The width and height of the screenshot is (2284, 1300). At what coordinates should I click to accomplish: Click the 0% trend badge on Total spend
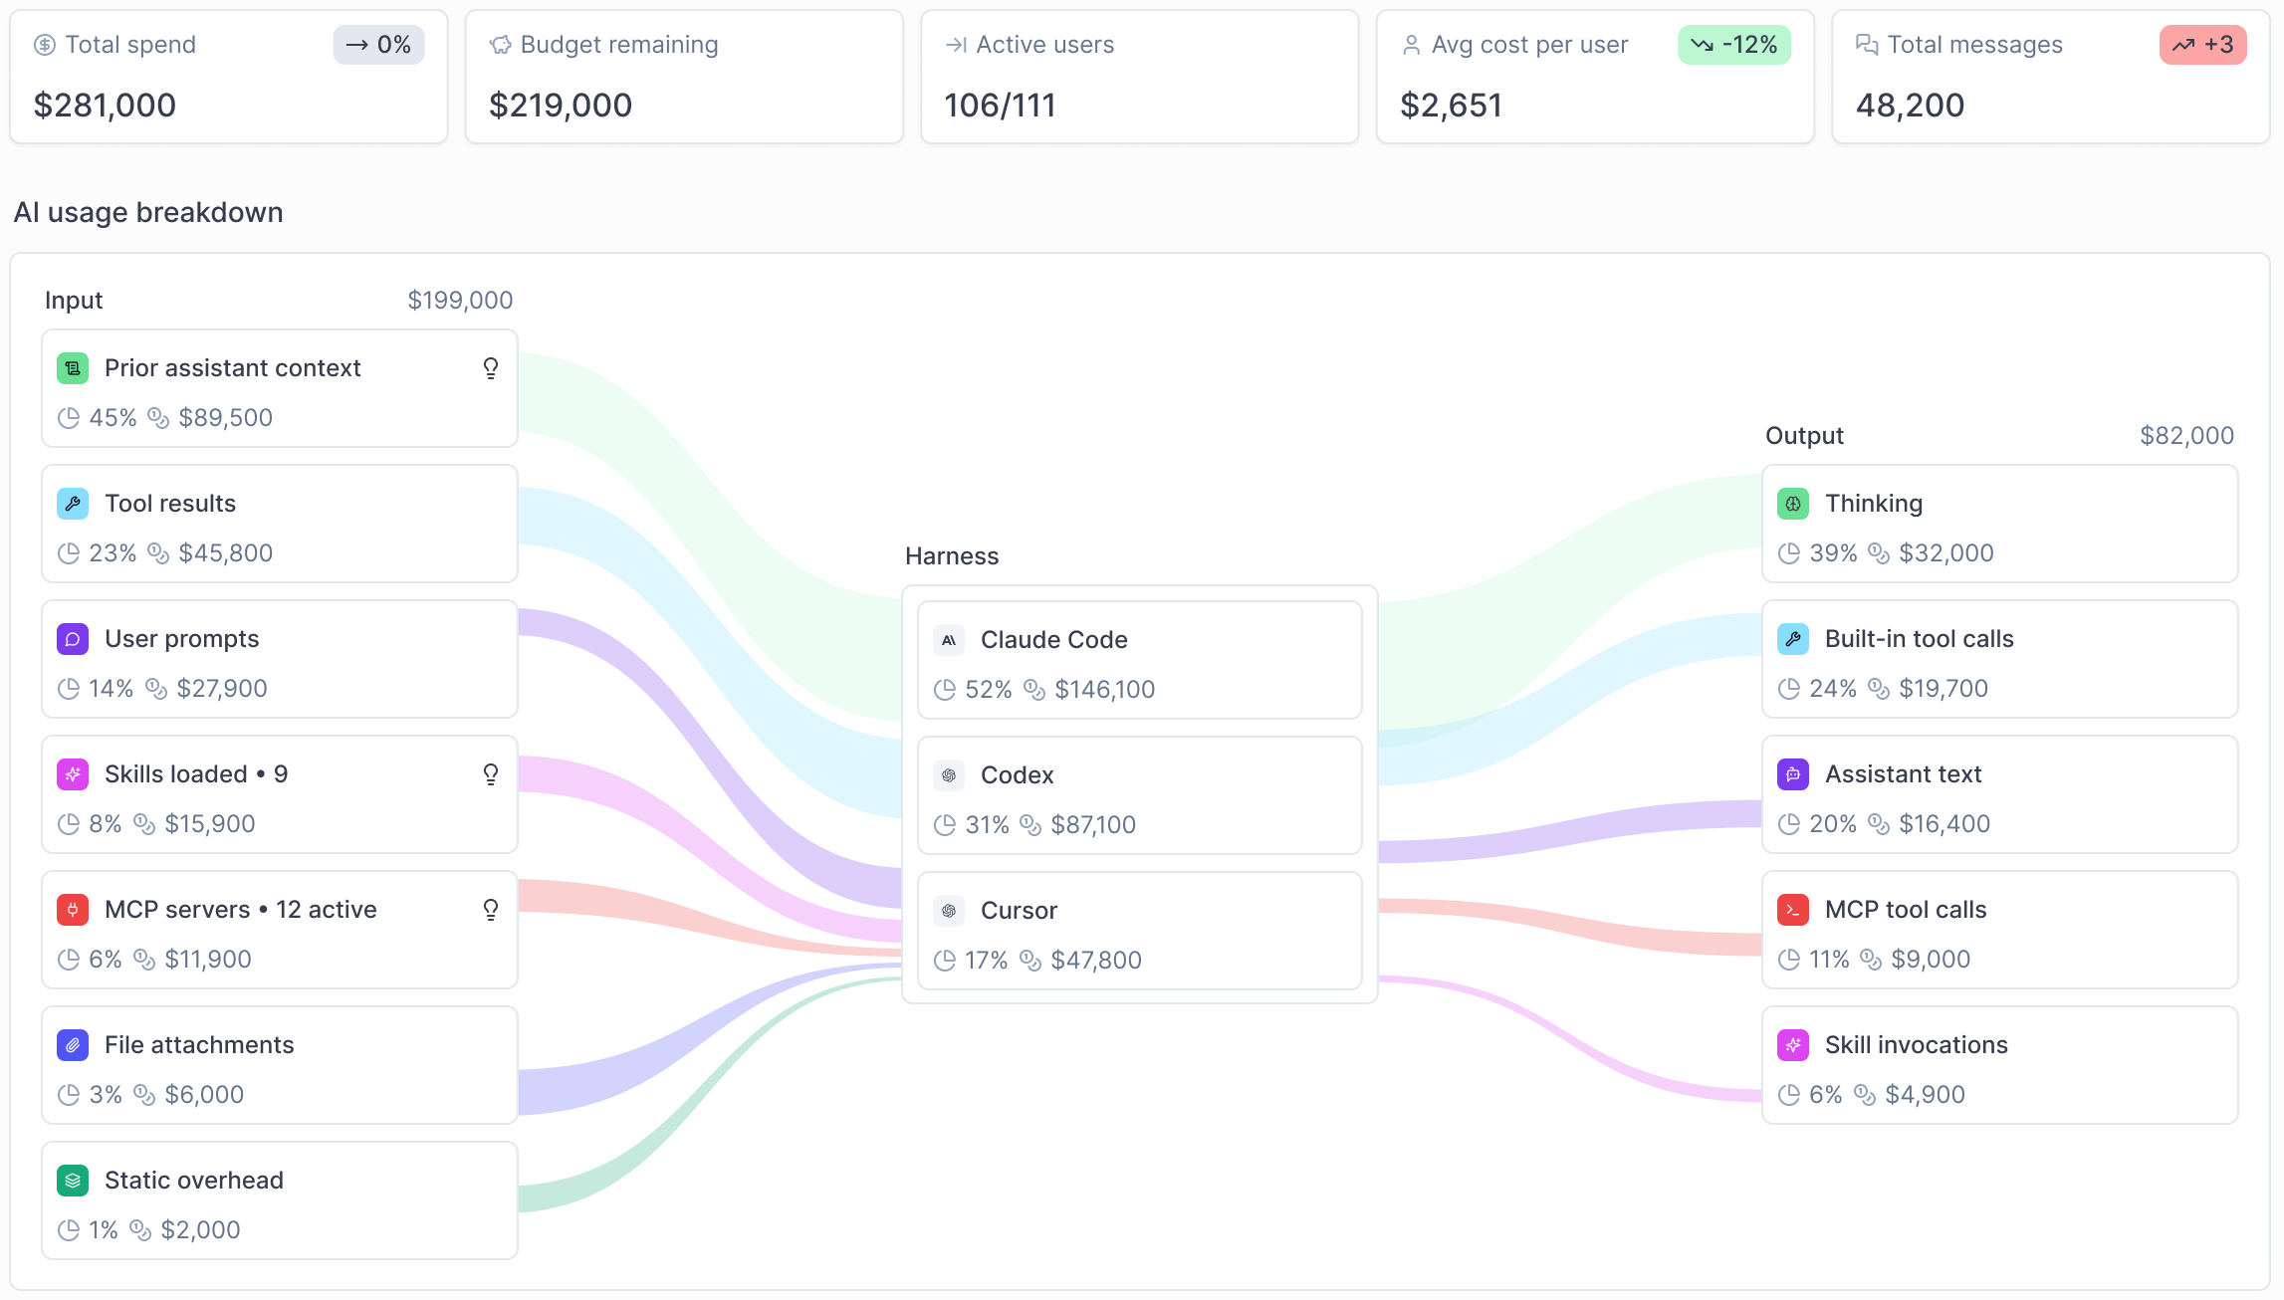coord(378,45)
